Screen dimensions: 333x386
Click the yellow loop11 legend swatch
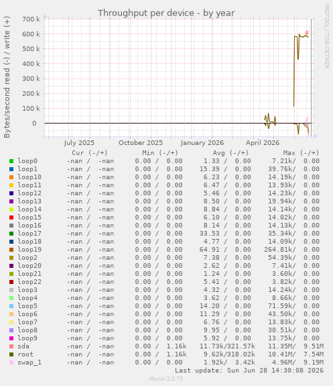tap(11, 185)
